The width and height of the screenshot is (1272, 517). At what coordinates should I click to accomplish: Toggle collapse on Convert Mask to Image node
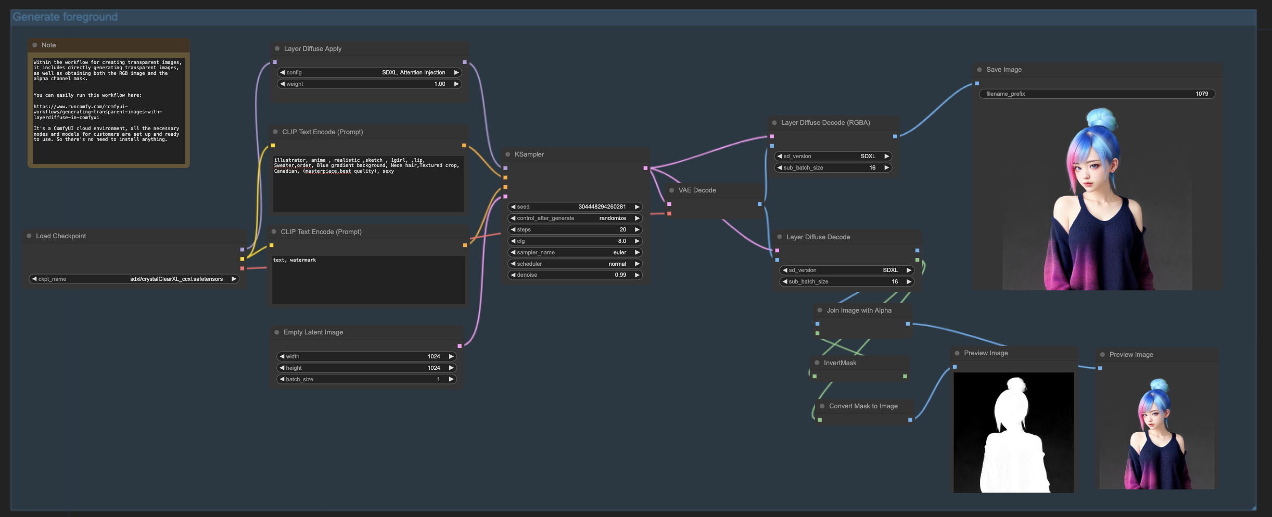click(822, 406)
